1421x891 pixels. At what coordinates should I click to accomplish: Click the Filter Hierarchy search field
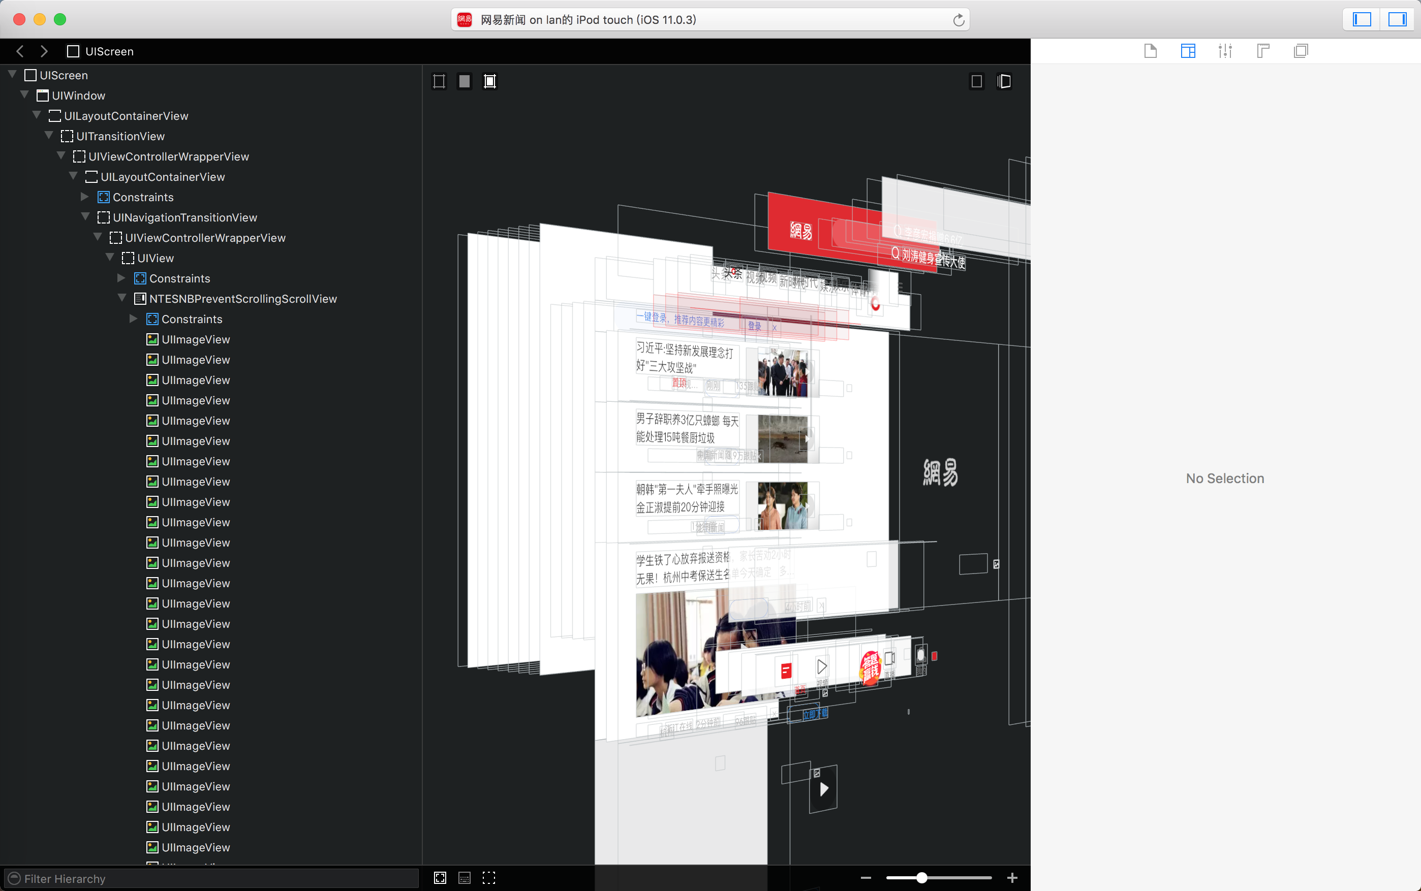click(x=212, y=878)
